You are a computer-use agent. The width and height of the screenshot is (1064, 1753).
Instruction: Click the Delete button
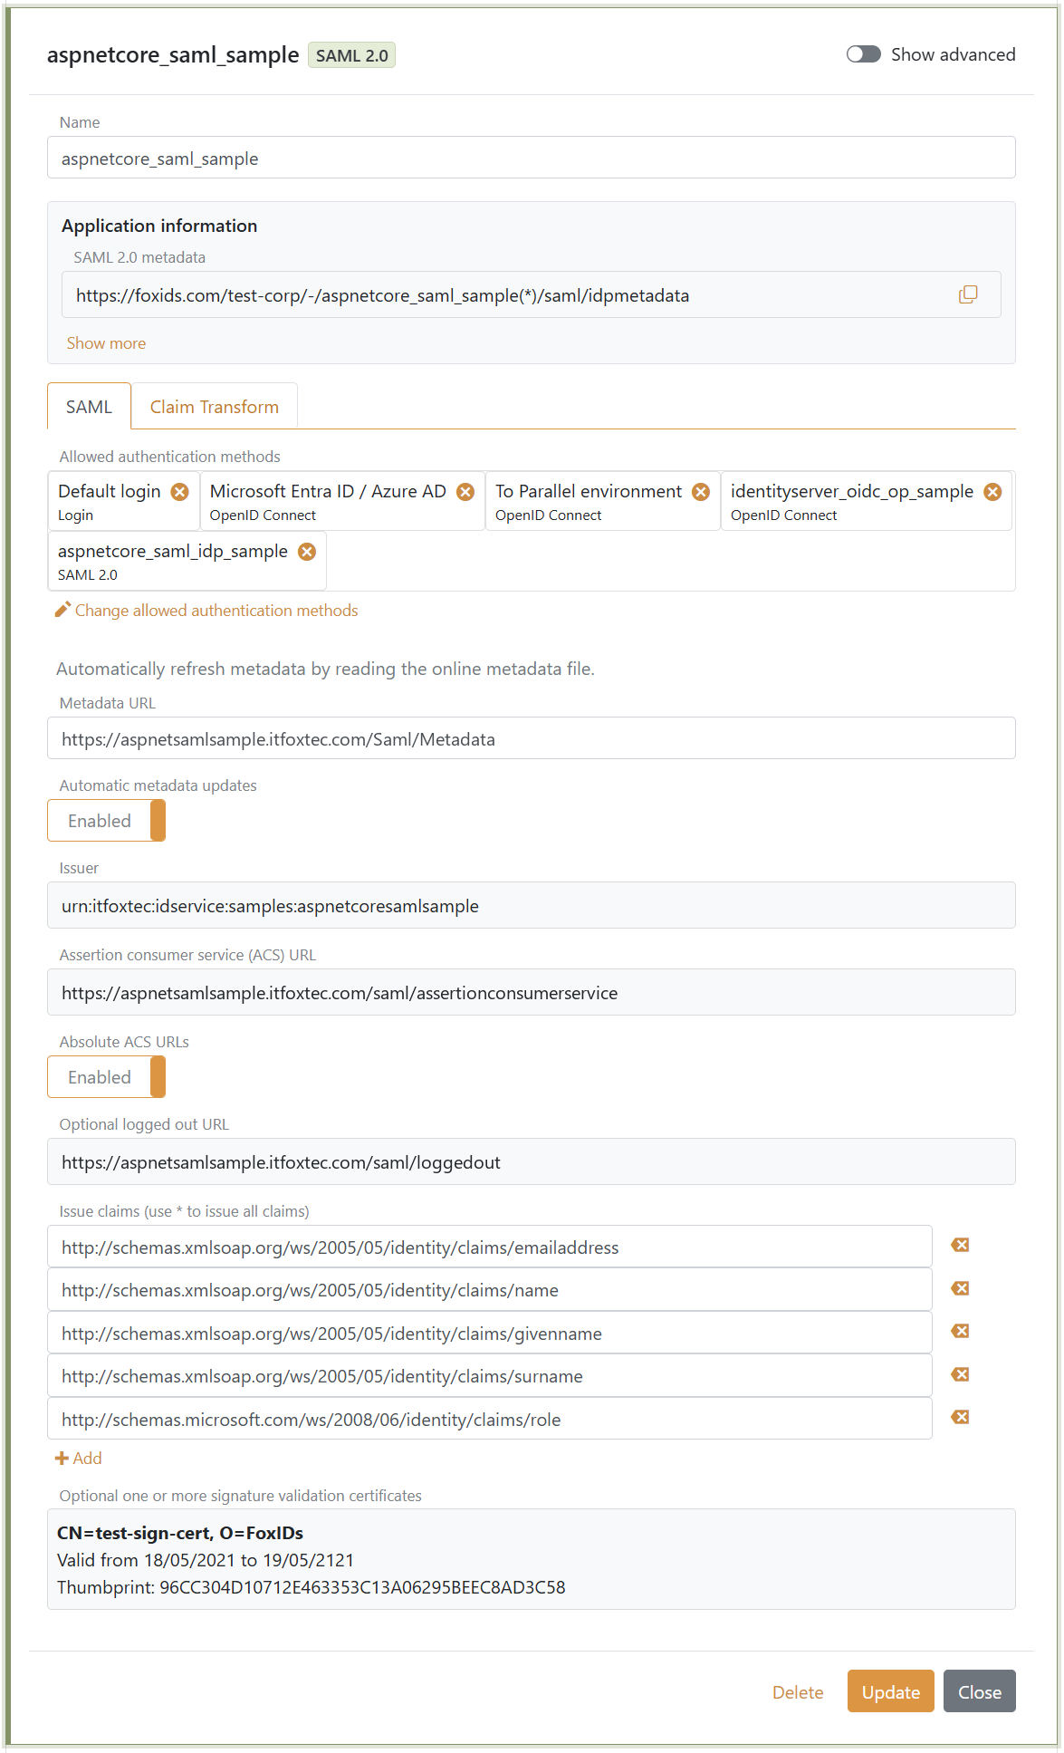(x=798, y=1692)
